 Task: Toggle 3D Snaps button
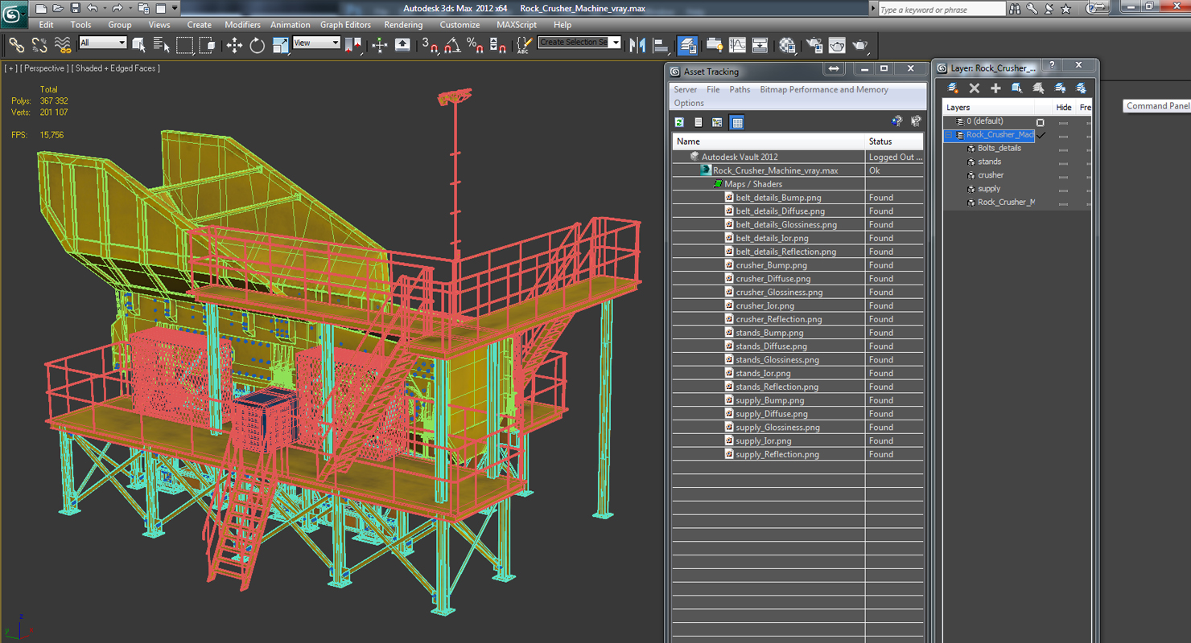(x=430, y=45)
